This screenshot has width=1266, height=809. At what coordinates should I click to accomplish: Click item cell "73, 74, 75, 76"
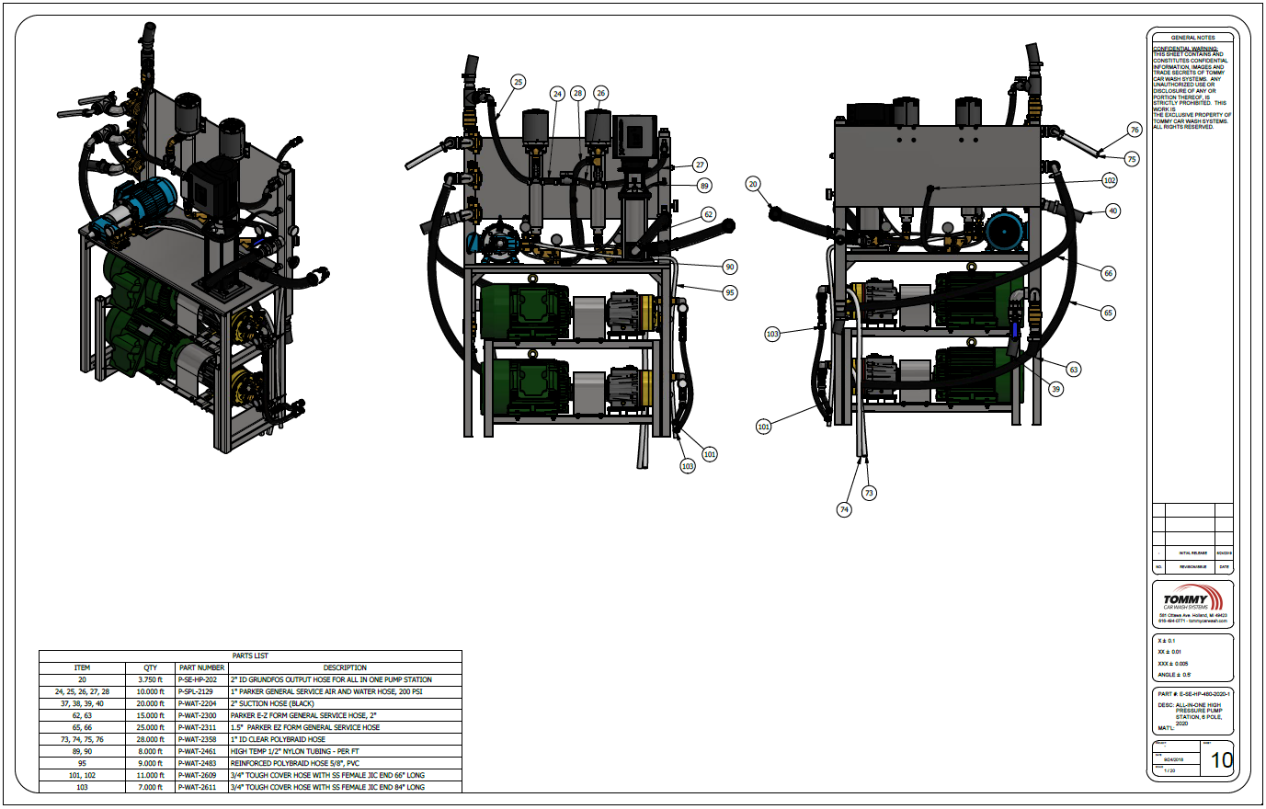[83, 739]
